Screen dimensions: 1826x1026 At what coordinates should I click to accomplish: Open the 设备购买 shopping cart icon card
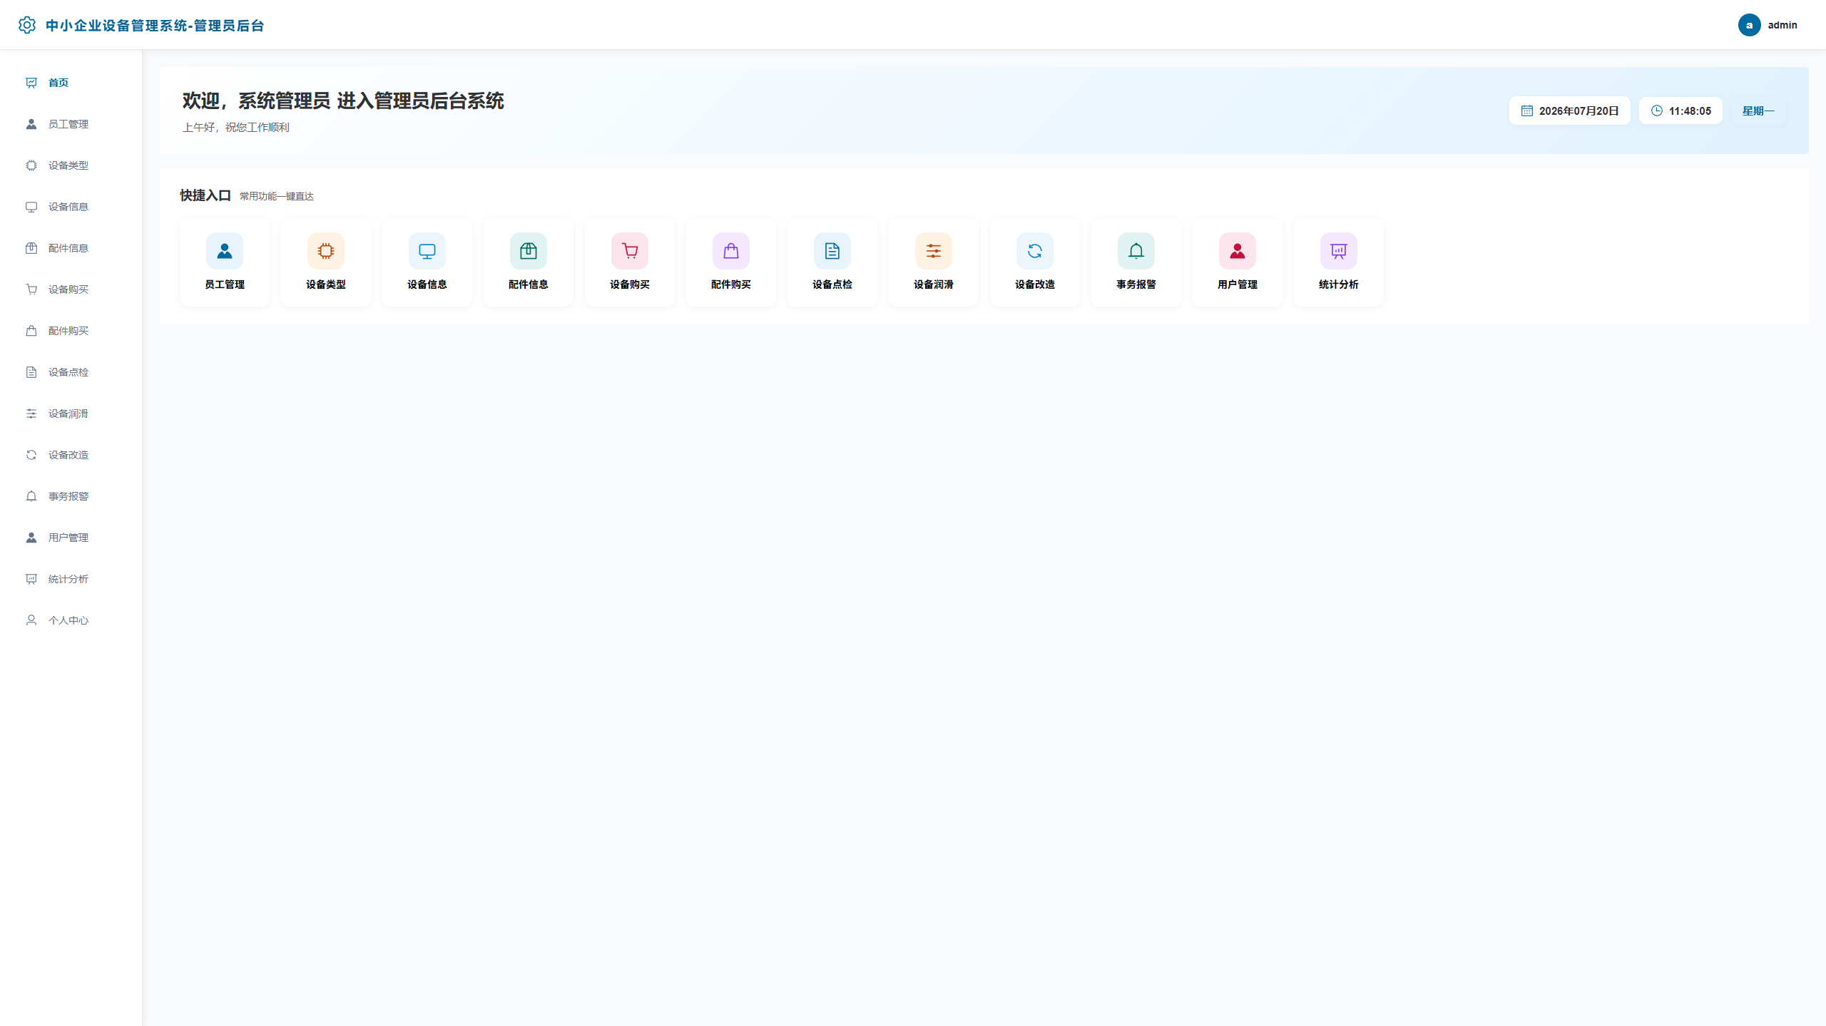630,251
